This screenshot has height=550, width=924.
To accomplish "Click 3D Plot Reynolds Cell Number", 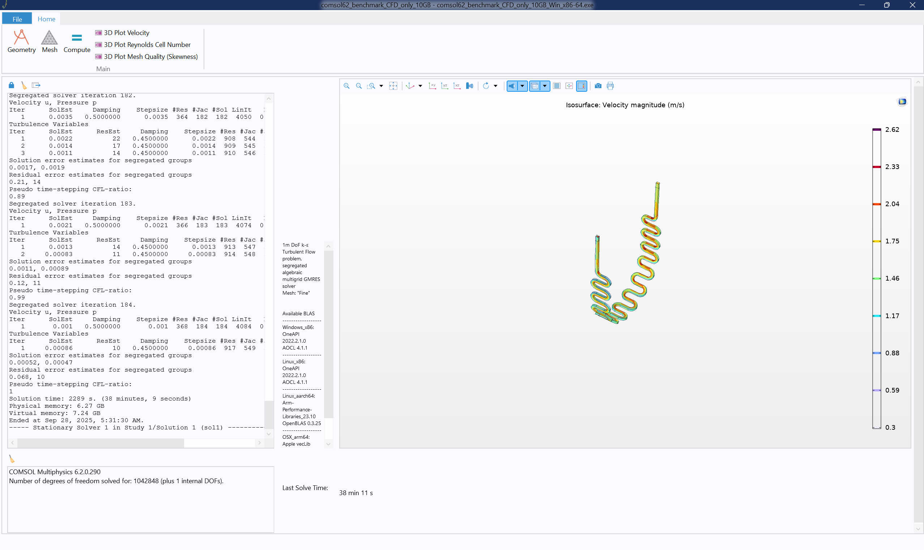I will (x=147, y=44).
